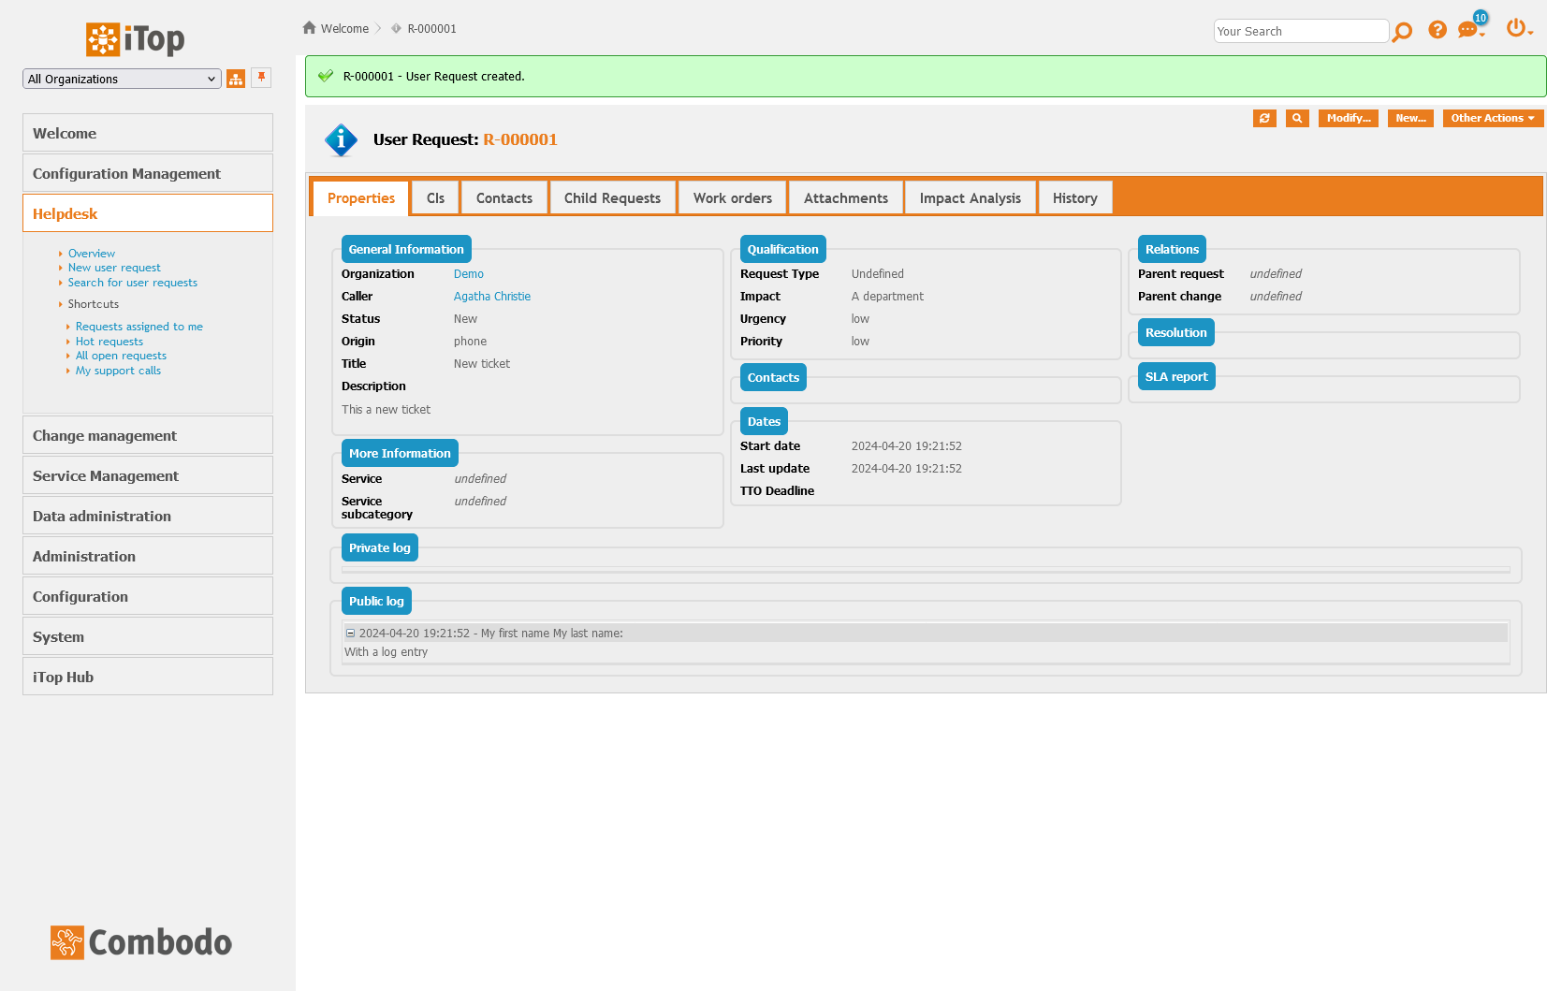1547x991 pixels.
Task: Expand the Change management section
Action: tap(104, 435)
